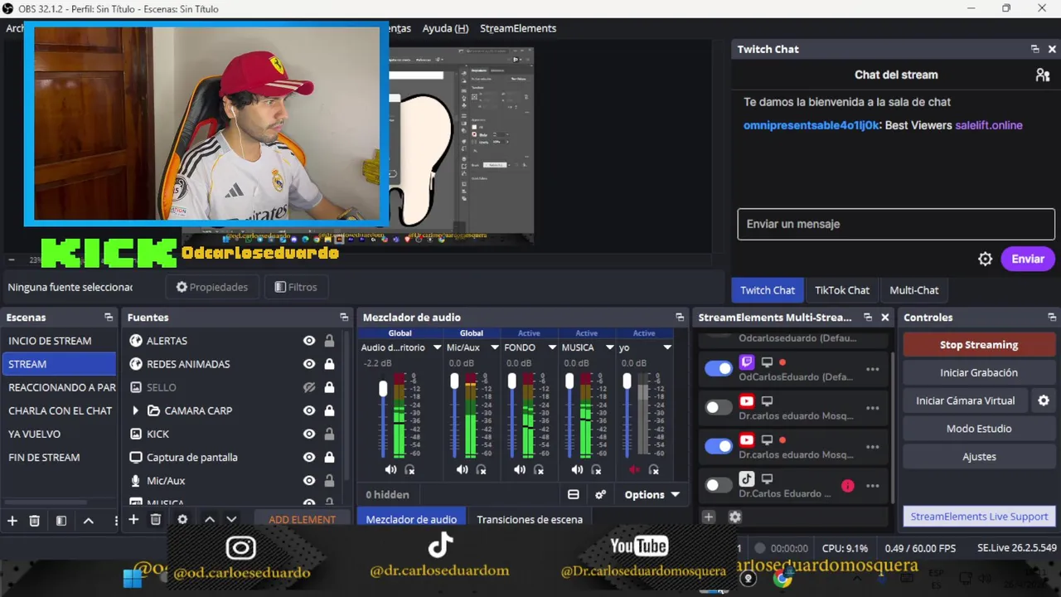Add a new source in Fuentes toolbar
Image resolution: width=1061 pixels, height=597 pixels.
click(x=133, y=519)
